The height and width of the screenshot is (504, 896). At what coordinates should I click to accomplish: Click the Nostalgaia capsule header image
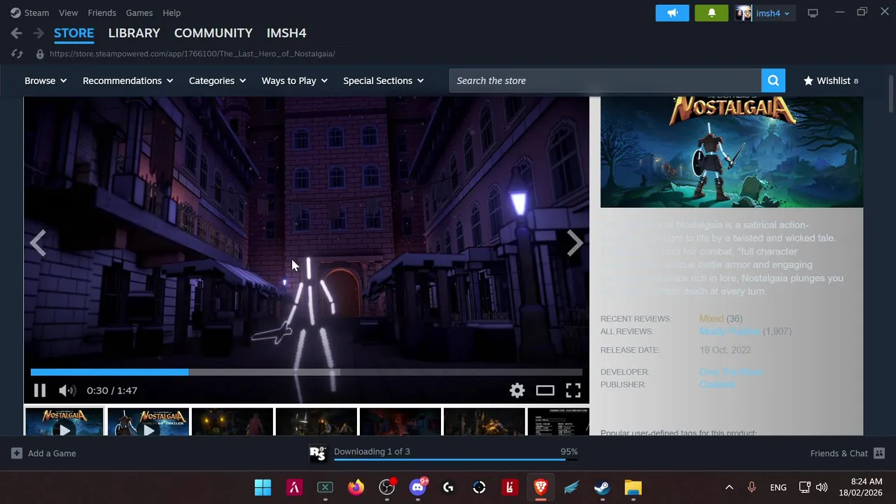pyautogui.click(x=731, y=152)
